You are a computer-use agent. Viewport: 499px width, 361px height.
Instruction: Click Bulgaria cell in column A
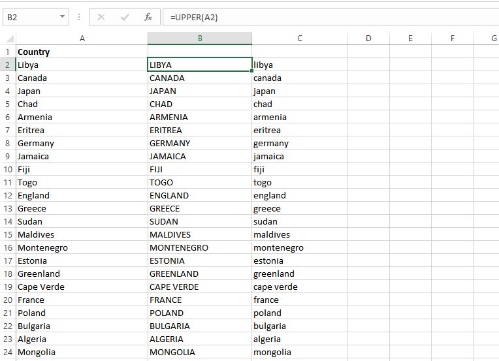tap(82, 326)
